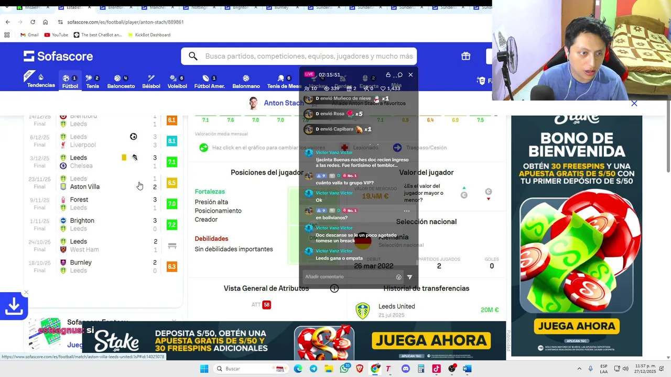Open the Voleibol sport tab
This screenshot has width=671, height=377.
[x=177, y=81]
